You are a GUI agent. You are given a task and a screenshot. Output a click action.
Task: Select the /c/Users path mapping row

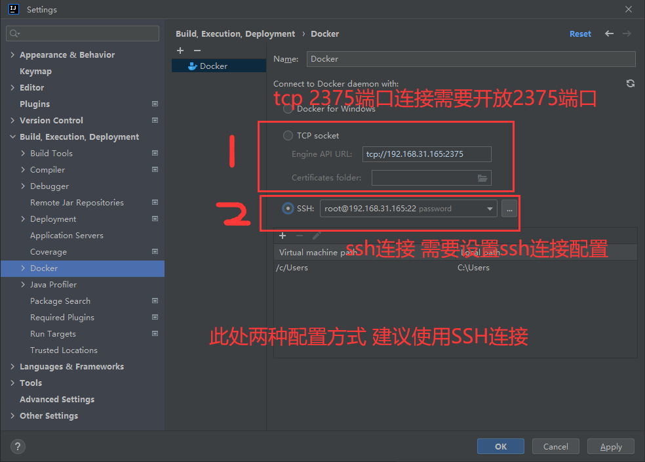point(456,268)
